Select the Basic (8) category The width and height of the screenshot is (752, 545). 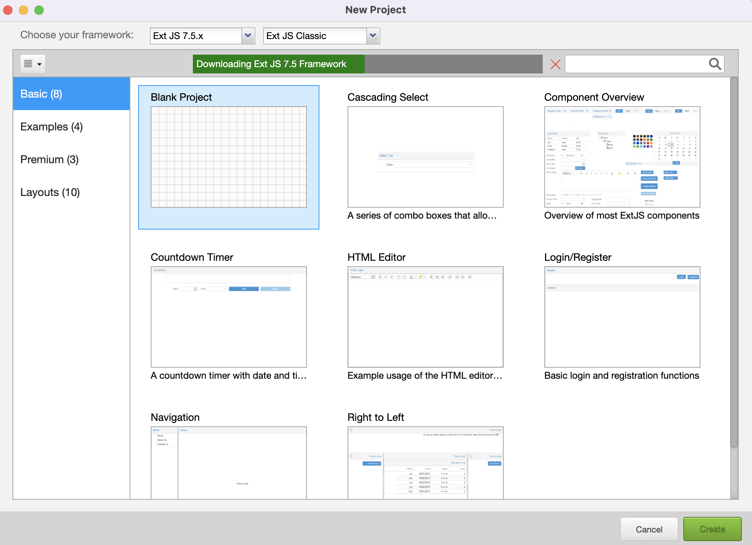tap(71, 94)
